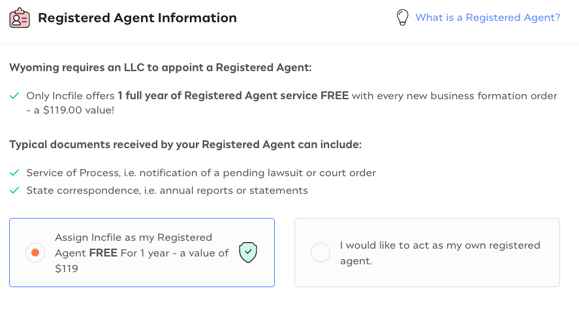579x310 pixels.
Task: Click the green shield checkmark icon
Action: click(248, 252)
